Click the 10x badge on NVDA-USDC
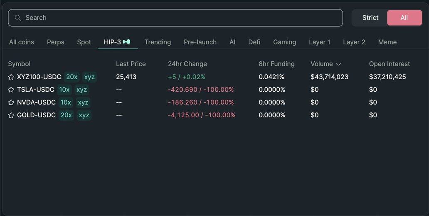The height and width of the screenshot is (216, 429). 66,102
